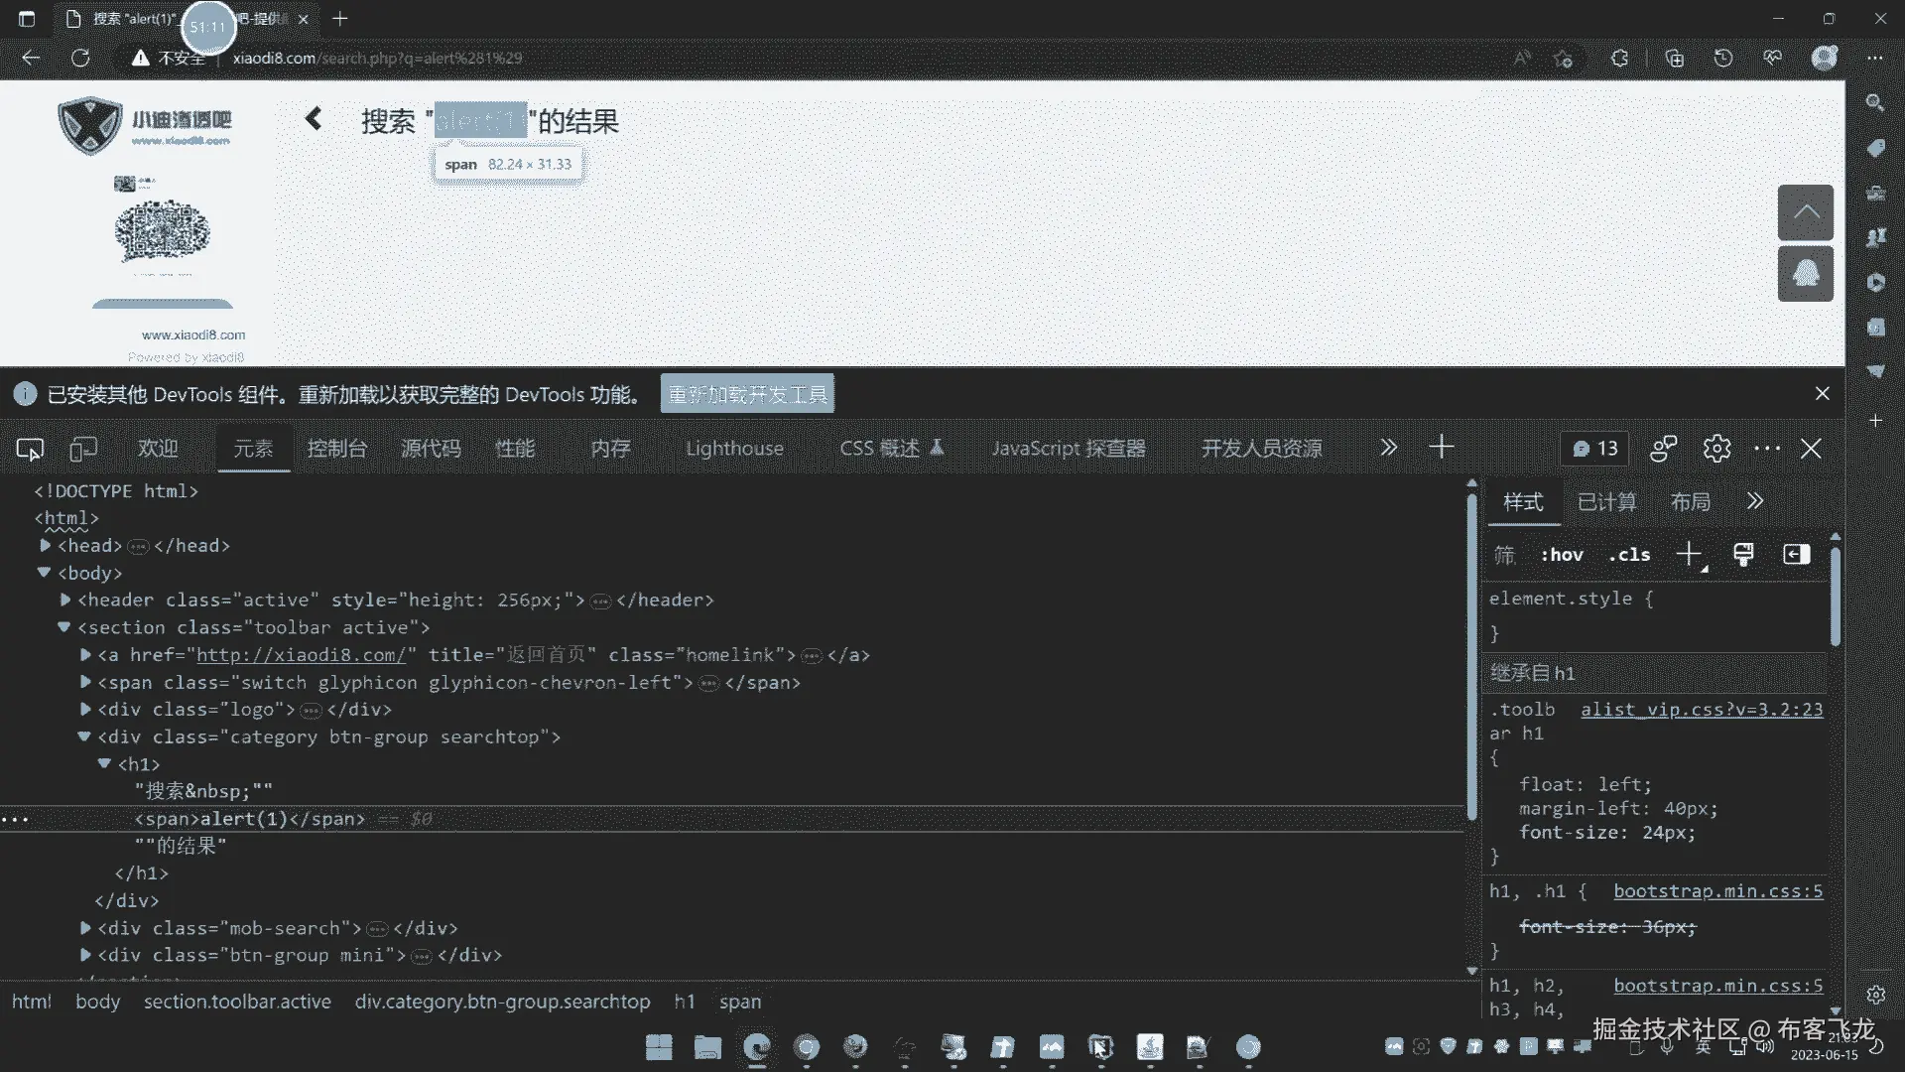Expand the div class logo node

pos(85,710)
